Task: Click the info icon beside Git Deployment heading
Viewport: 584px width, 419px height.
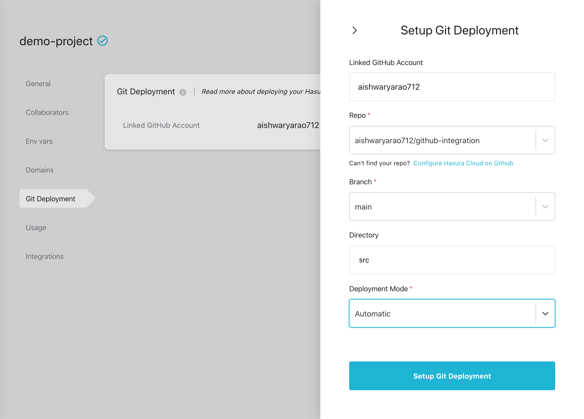Action: (x=183, y=92)
